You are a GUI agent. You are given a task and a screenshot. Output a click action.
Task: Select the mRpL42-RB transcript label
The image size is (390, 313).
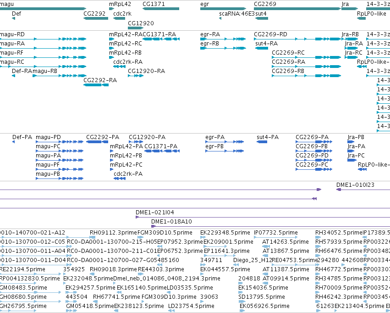(126, 53)
